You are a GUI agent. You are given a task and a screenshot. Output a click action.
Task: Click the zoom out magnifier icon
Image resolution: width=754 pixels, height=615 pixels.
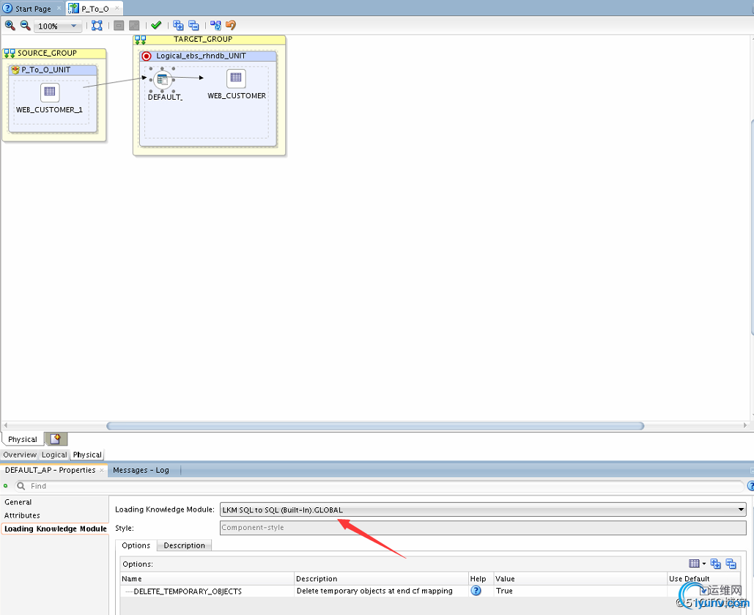pos(25,26)
